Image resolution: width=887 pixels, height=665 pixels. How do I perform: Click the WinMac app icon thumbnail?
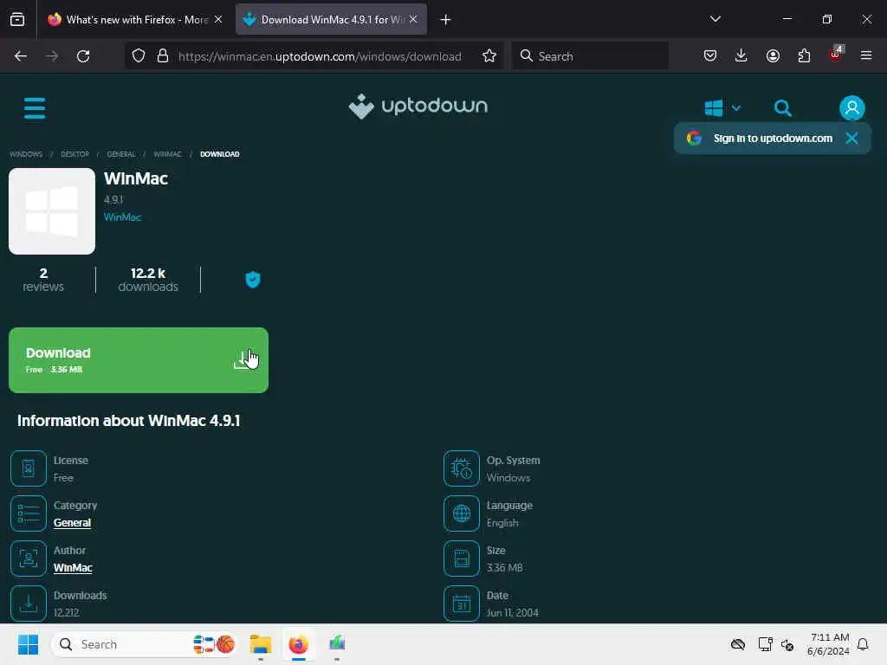point(52,211)
